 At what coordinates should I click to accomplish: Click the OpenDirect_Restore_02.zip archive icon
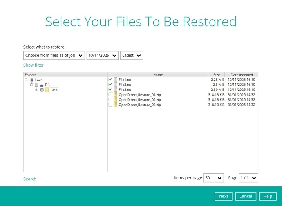point(116,99)
